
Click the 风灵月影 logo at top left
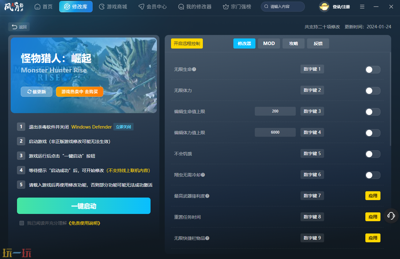tap(14, 6)
